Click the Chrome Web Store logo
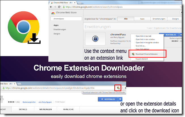185x117 pixels. [53, 13]
